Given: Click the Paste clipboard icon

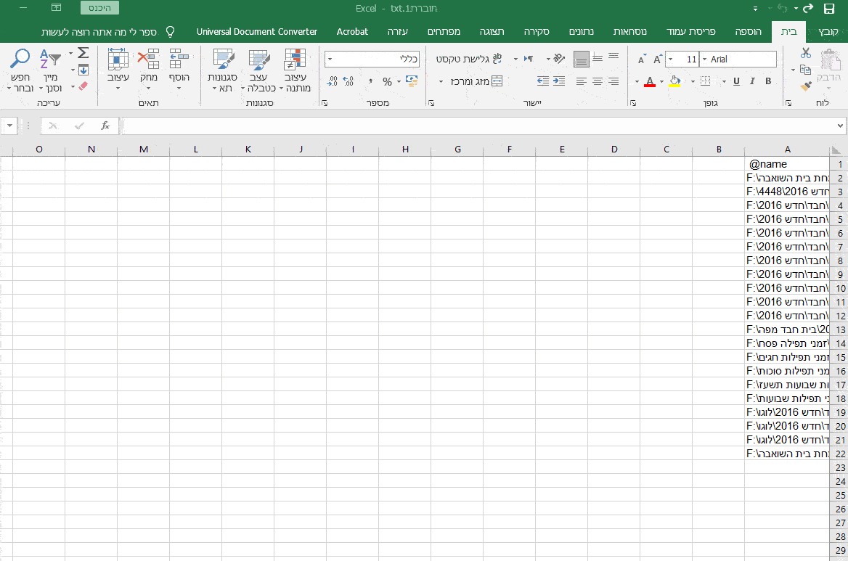Looking at the screenshot, I should 829,60.
